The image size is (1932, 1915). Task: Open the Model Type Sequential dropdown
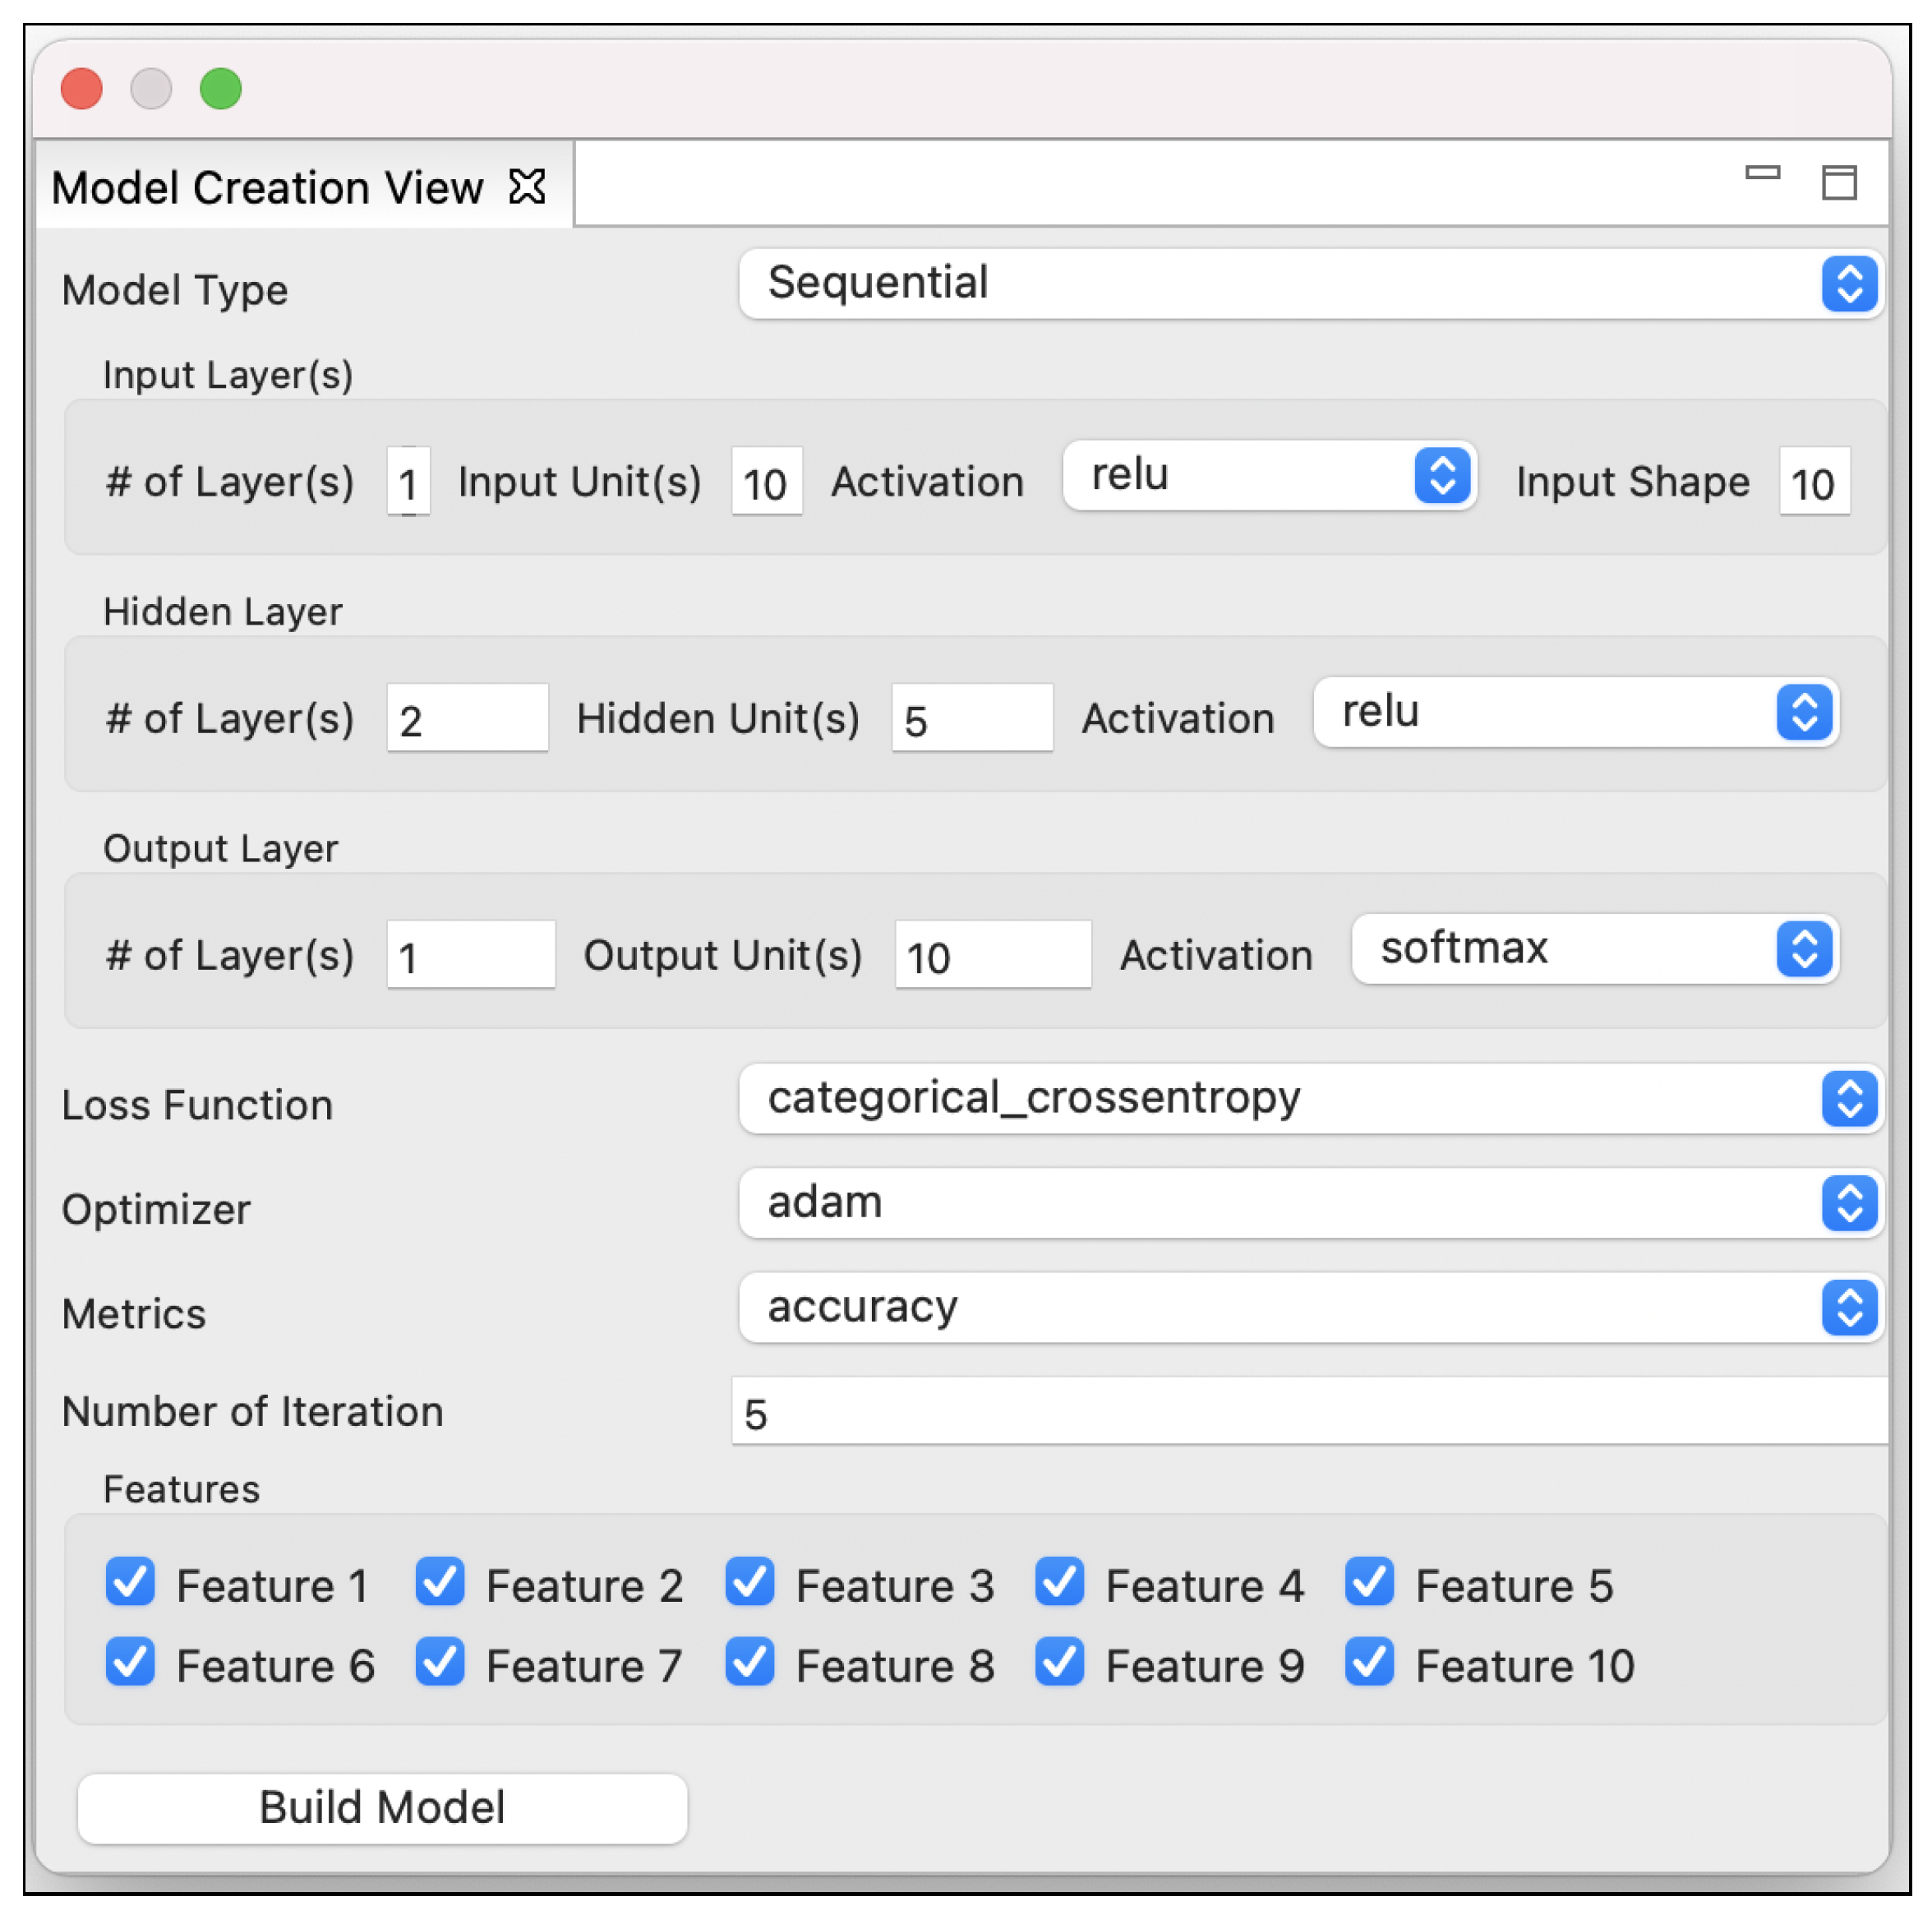(x=1309, y=284)
